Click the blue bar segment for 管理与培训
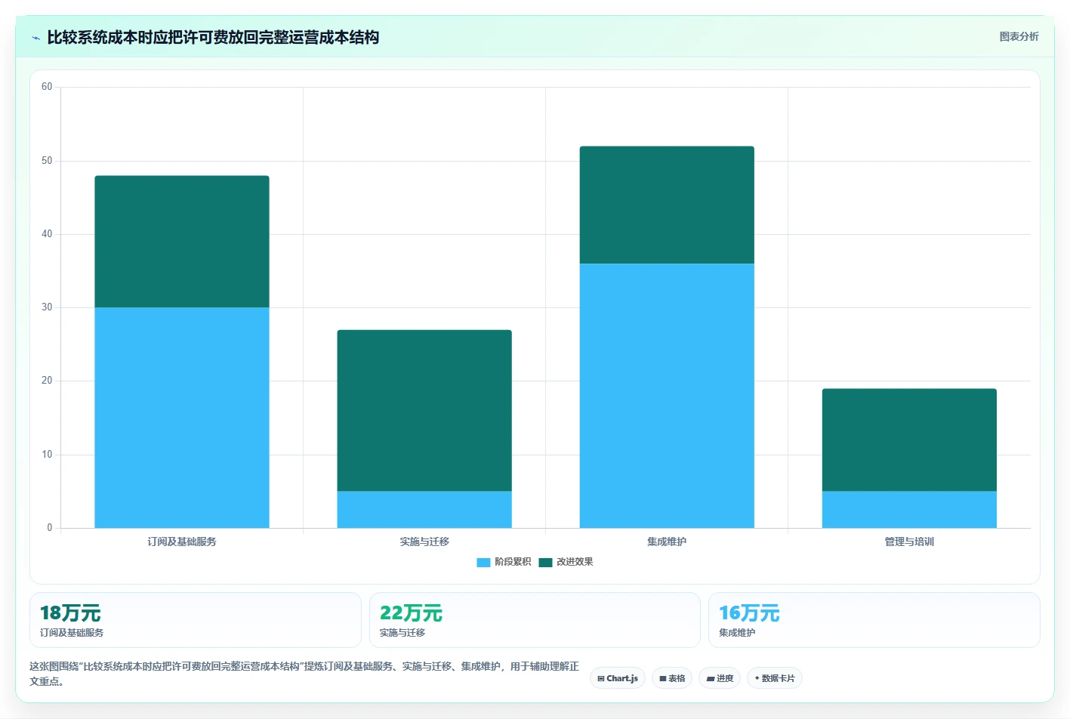1070x719 pixels. coord(909,510)
